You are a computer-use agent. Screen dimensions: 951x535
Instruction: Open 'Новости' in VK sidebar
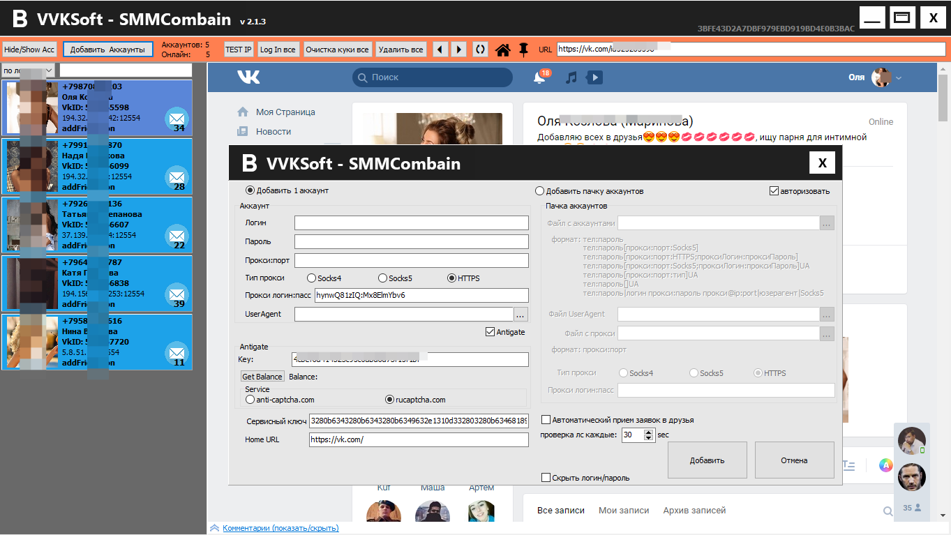(273, 131)
